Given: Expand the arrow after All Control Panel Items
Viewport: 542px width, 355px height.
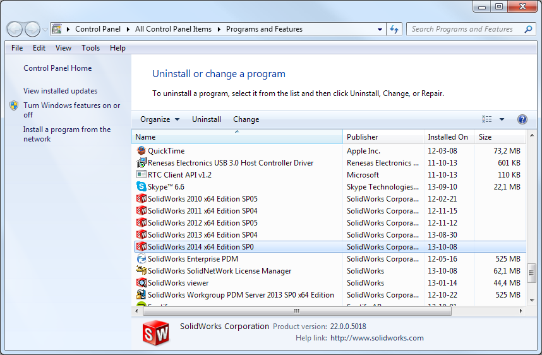Looking at the screenshot, I should pyautogui.click(x=219, y=30).
